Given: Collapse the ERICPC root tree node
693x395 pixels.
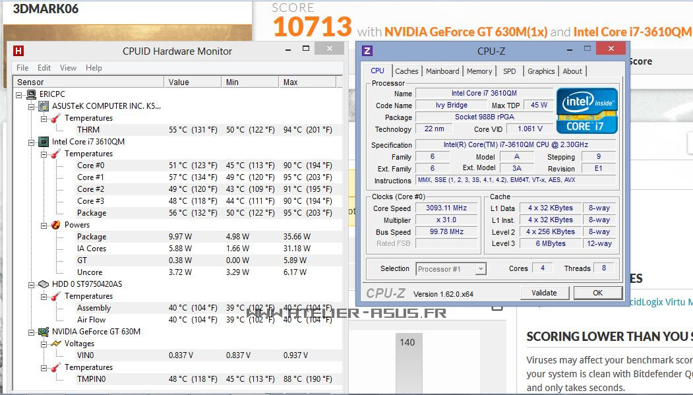Looking at the screenshot, I should tap(20, 94).
